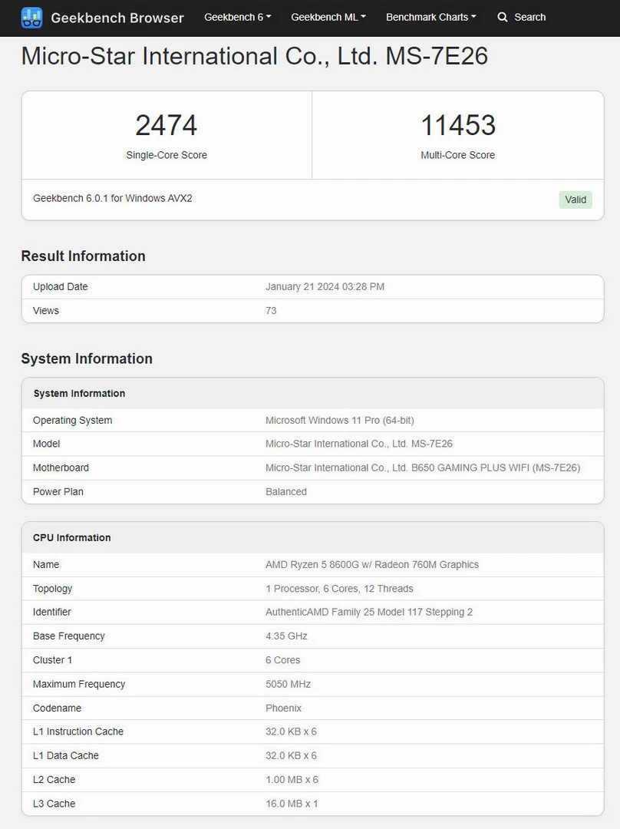Click the AMD Ryzen 5 8600G name value
The width and height of the screenshot is (620, 829).
click(371, 564)
